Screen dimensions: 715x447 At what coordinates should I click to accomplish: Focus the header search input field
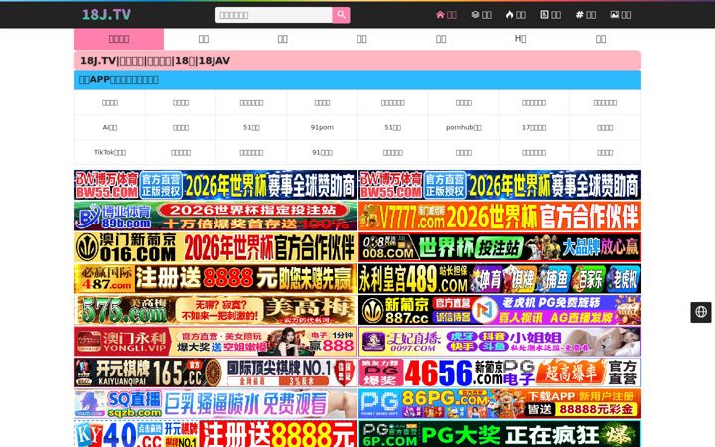tap(274, 15)
